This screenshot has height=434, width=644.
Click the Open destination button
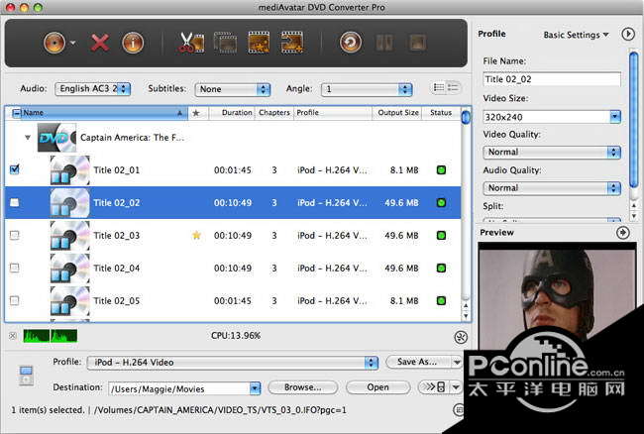[x=377, y=387]
